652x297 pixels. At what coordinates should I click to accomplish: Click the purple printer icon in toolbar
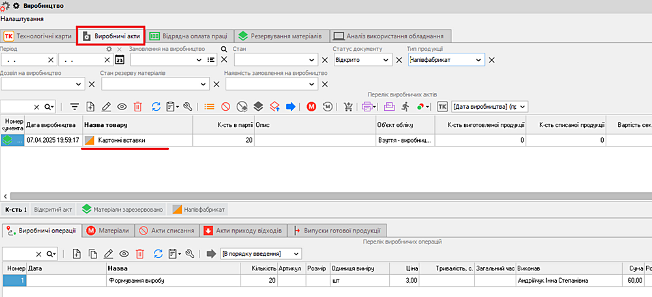pos(367,106)
